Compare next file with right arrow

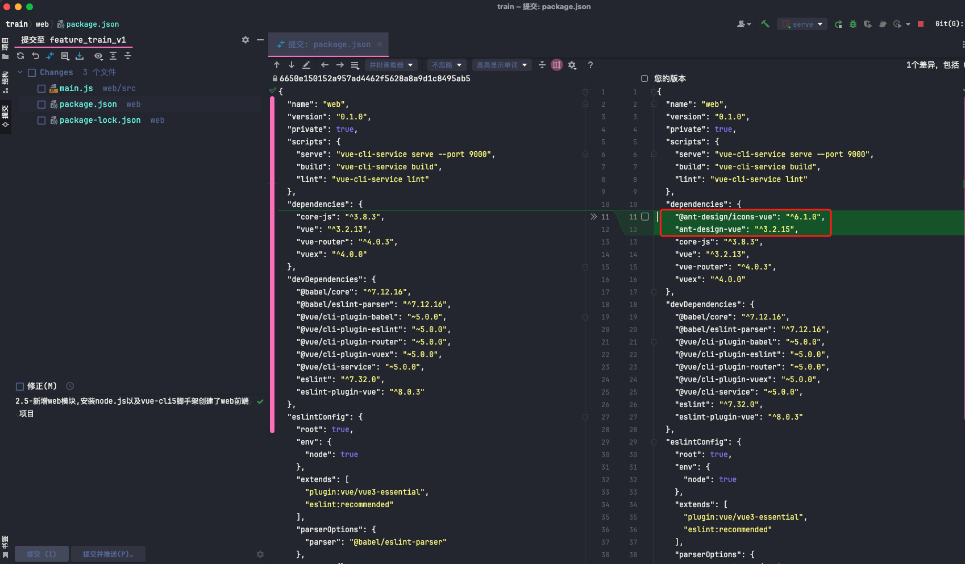(x=340, y=65)
